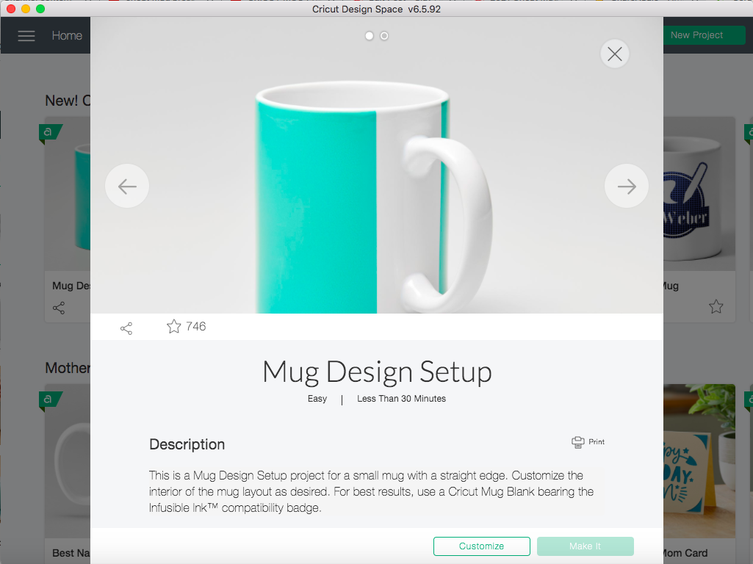Click the printer icon beside Print
Screen dimensions: 753x564
click(x=578, y=442)
